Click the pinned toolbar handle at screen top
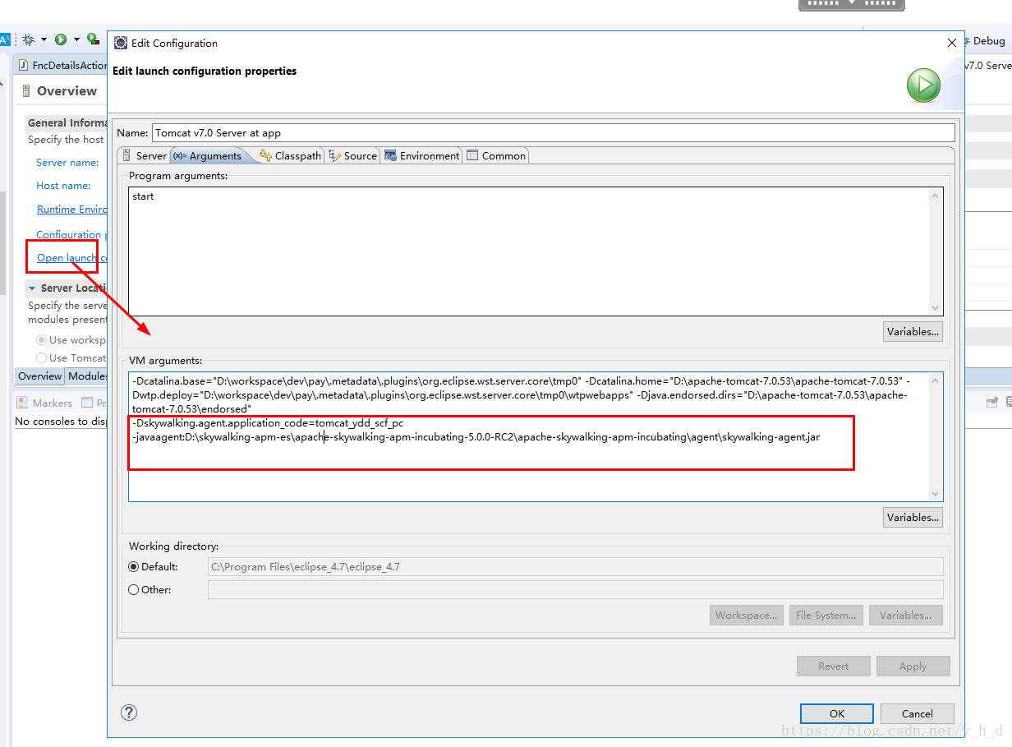This screenshot has width=1012, height=747. point(852,4)
